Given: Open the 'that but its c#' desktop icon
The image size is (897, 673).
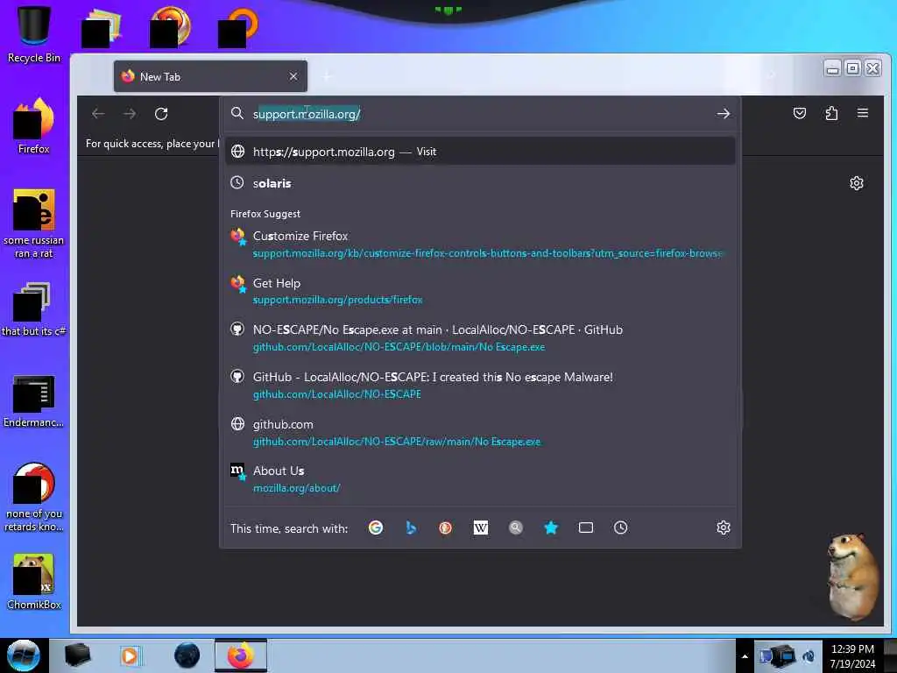Looking at the screenshot, I should [34, 309].
